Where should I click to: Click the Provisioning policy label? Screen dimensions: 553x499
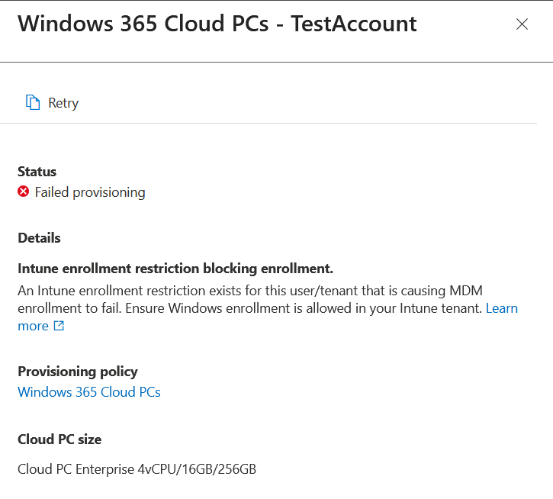78,372
